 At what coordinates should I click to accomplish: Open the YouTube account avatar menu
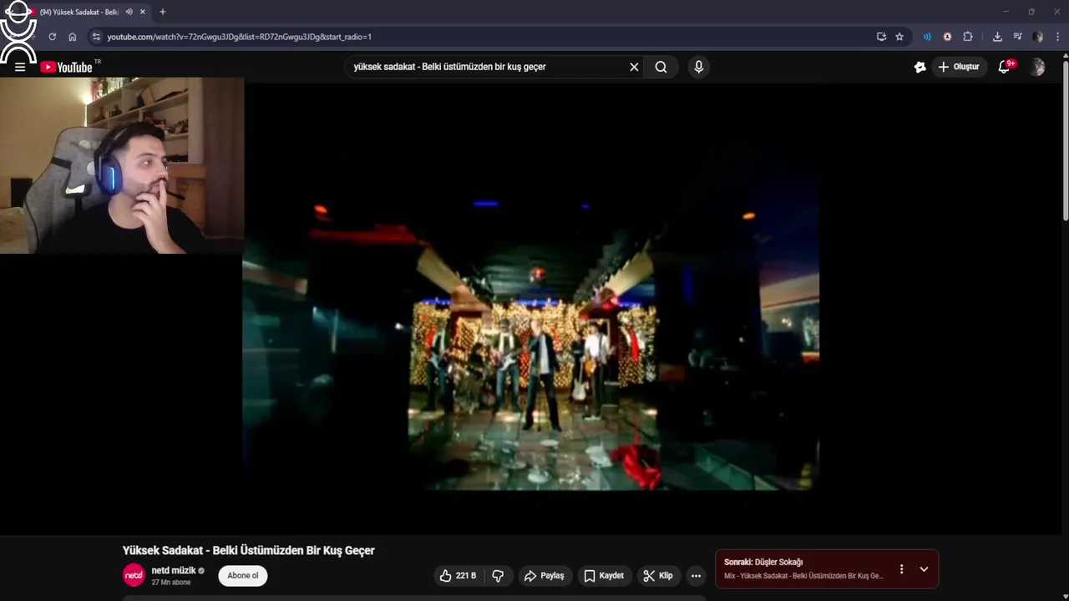click(x=1037, y=67)
